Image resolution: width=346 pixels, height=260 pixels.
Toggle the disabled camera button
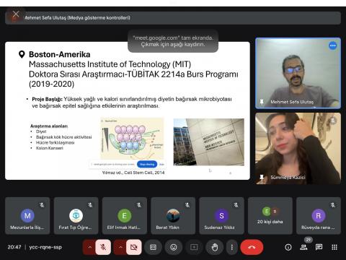click(133, 247)
